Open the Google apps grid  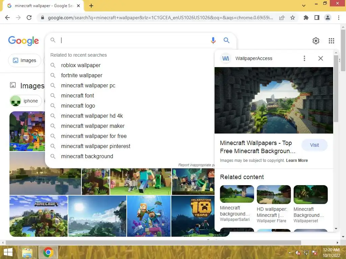(x=331, y=41)
